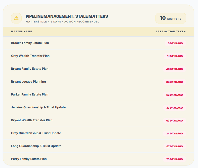Select Parker Family Estate Plan row
The width and height of the screenshot is (198, 168).
coord(98,94)
